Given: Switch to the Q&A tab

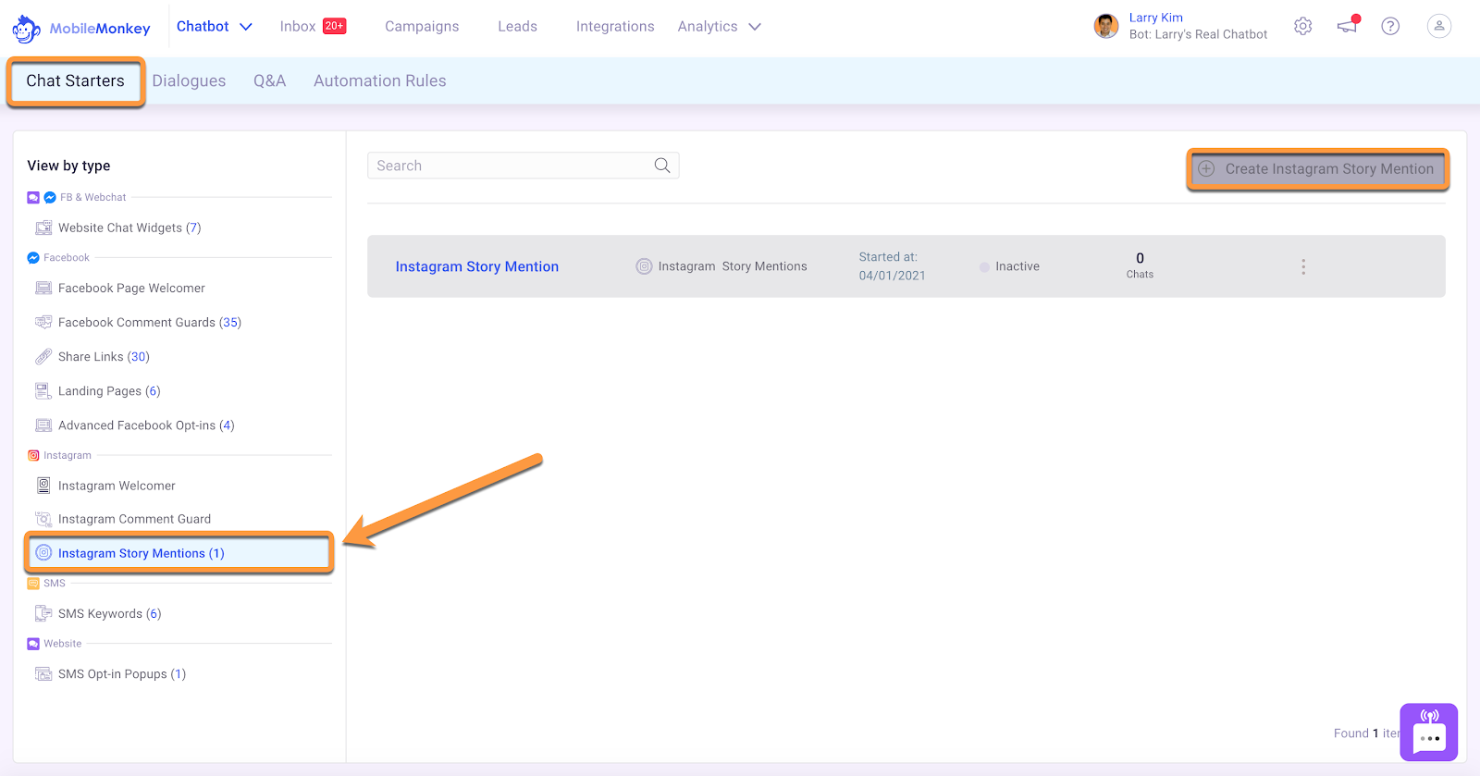Looking at the screenshot, I should tap(269, 80).
